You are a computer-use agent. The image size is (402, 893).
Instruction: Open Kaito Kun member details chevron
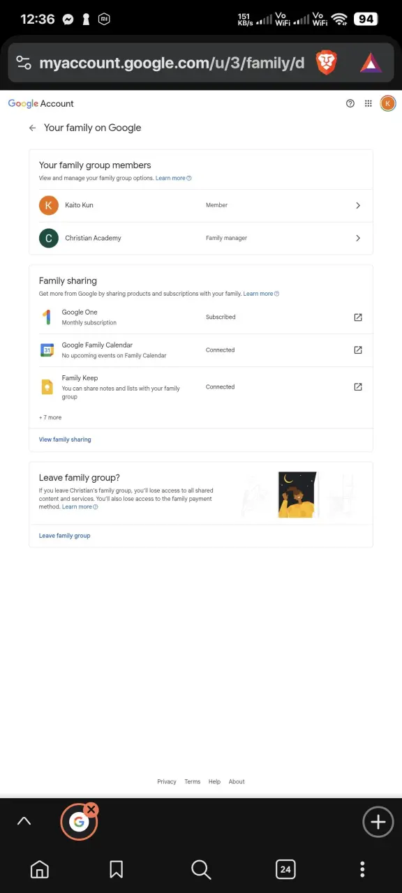[358, 205]
